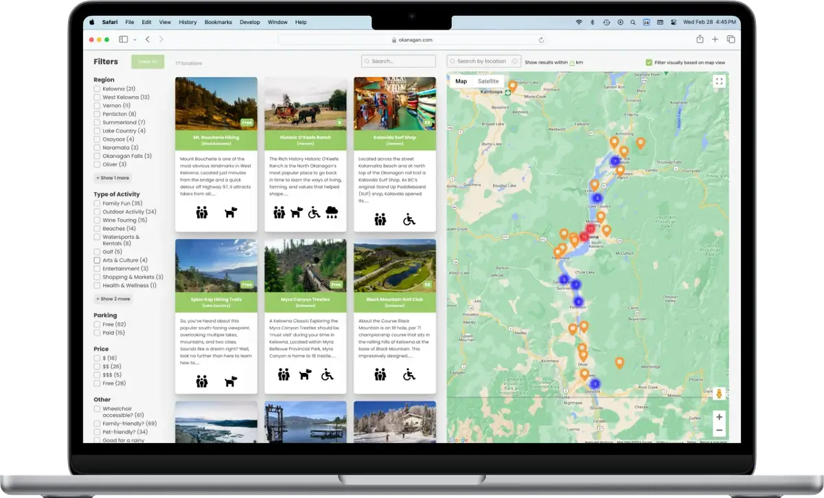Uncheck Filter visually based on map view
Image resolution: width=824 pixels, height=498 pixels.
pyautogui.click(x=649, y=63)
